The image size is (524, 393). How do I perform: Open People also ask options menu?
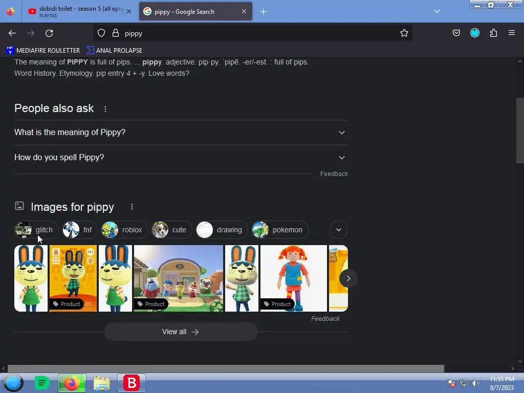tap(105, 109)
